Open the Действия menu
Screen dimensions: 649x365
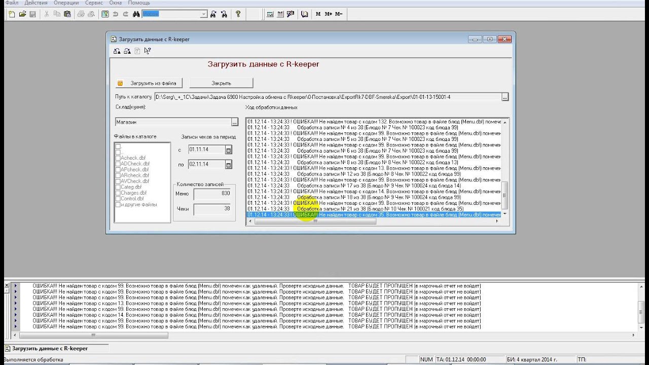coord(35,3)
